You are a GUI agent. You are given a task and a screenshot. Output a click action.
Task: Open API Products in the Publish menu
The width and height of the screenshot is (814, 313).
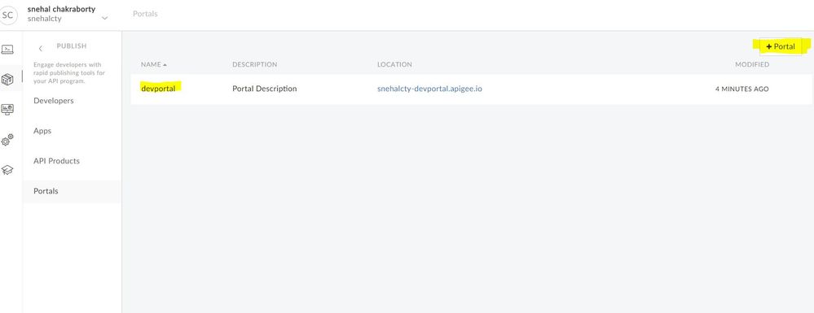pos(56,161)
